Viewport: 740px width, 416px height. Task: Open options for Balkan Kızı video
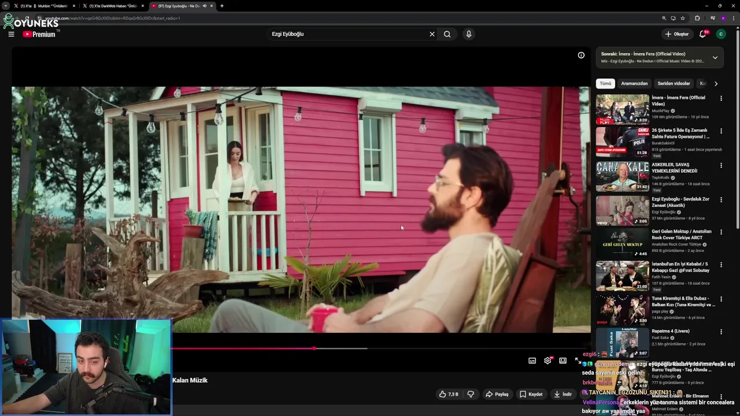click(x=721, y=299)
